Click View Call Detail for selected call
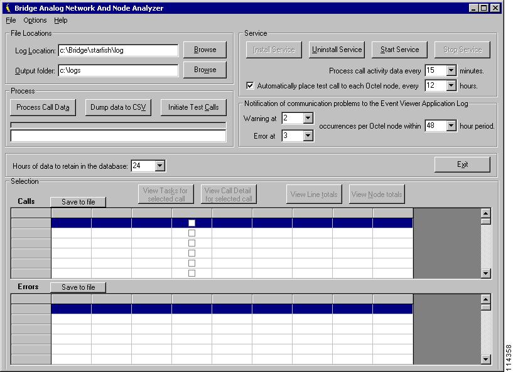Screen dimensions: 513x372 (229, 194)
